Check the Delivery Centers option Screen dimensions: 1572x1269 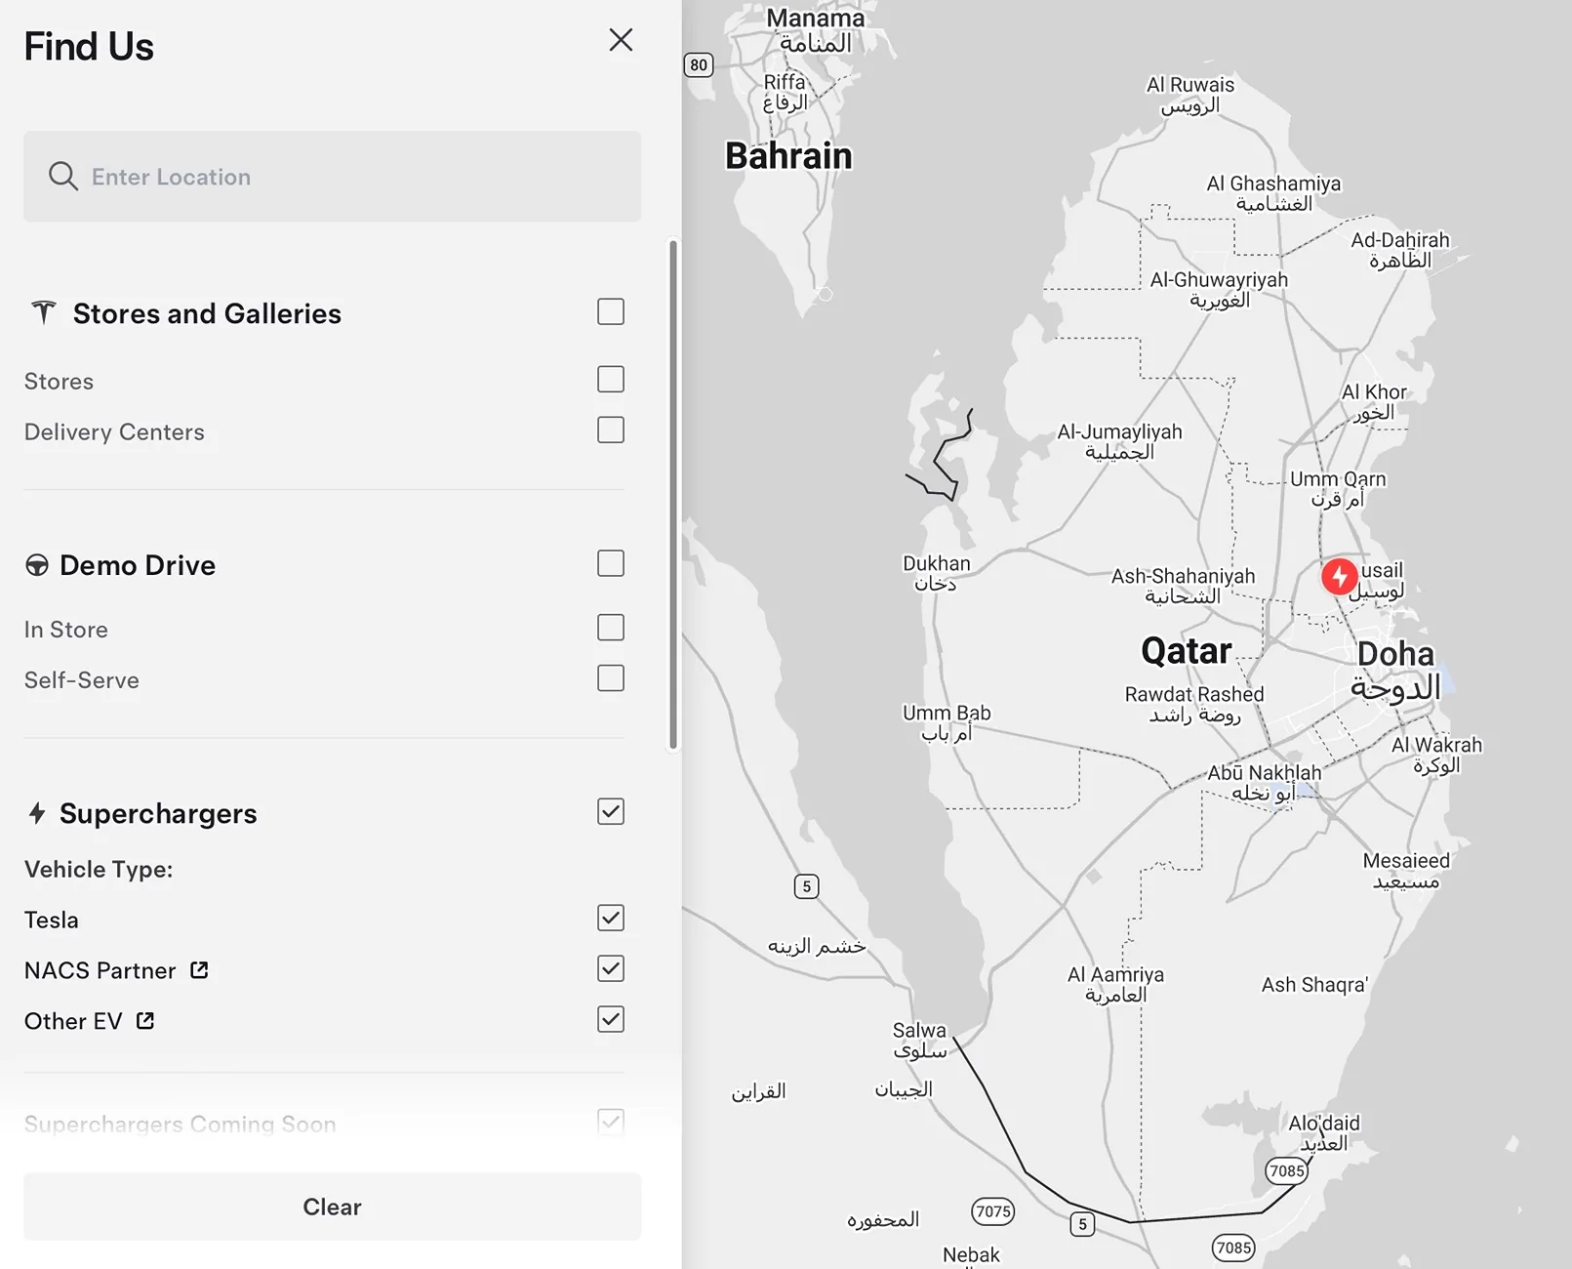(611, 430)
